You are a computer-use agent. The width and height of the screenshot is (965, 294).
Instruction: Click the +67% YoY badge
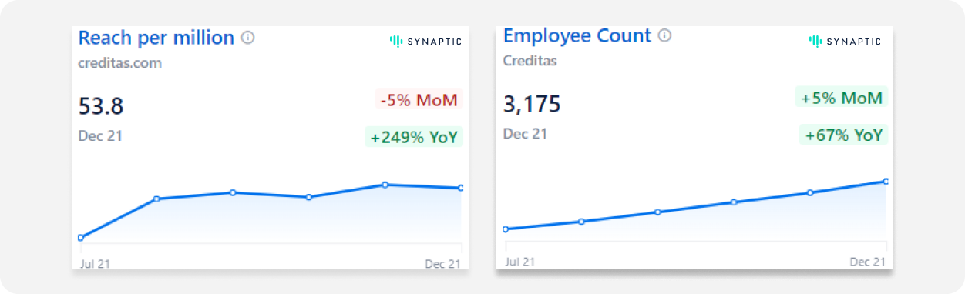(x=844, y=135)
